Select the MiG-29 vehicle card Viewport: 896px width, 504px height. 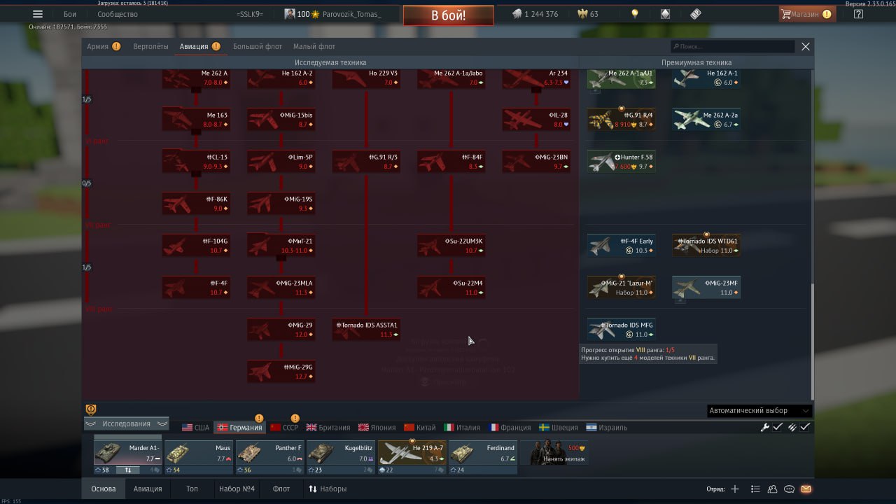[x=281, y=330]
